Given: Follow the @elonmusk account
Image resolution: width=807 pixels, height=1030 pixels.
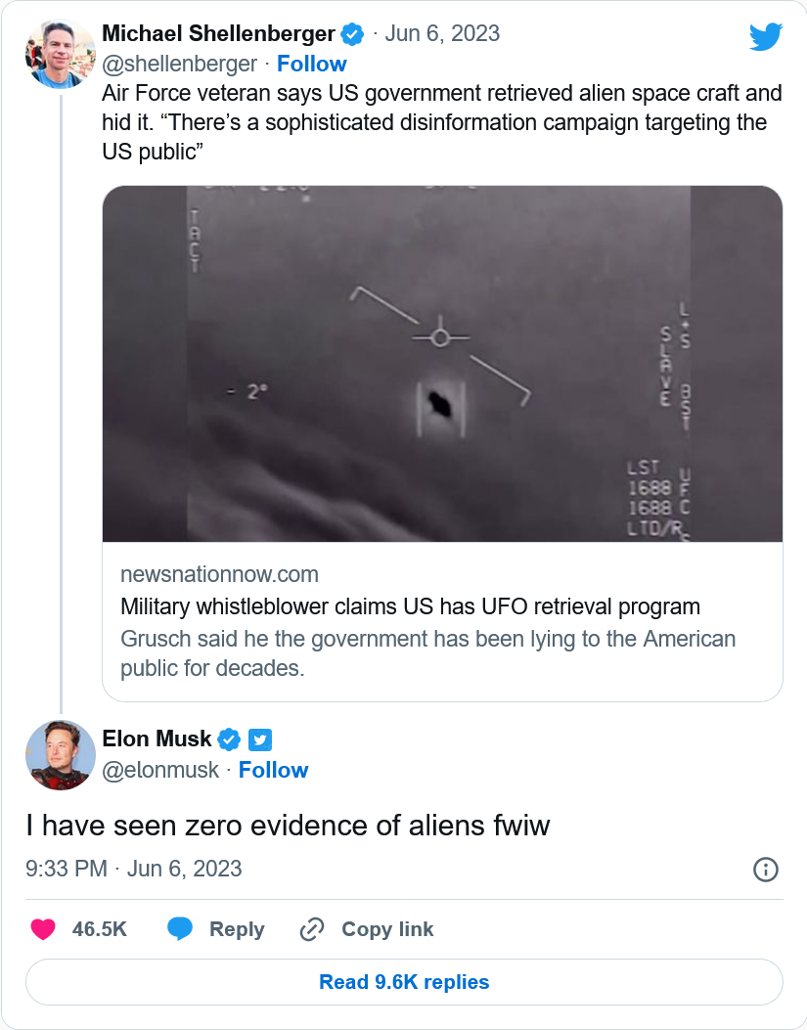Looking at the screenshot, I should [273, 770].
